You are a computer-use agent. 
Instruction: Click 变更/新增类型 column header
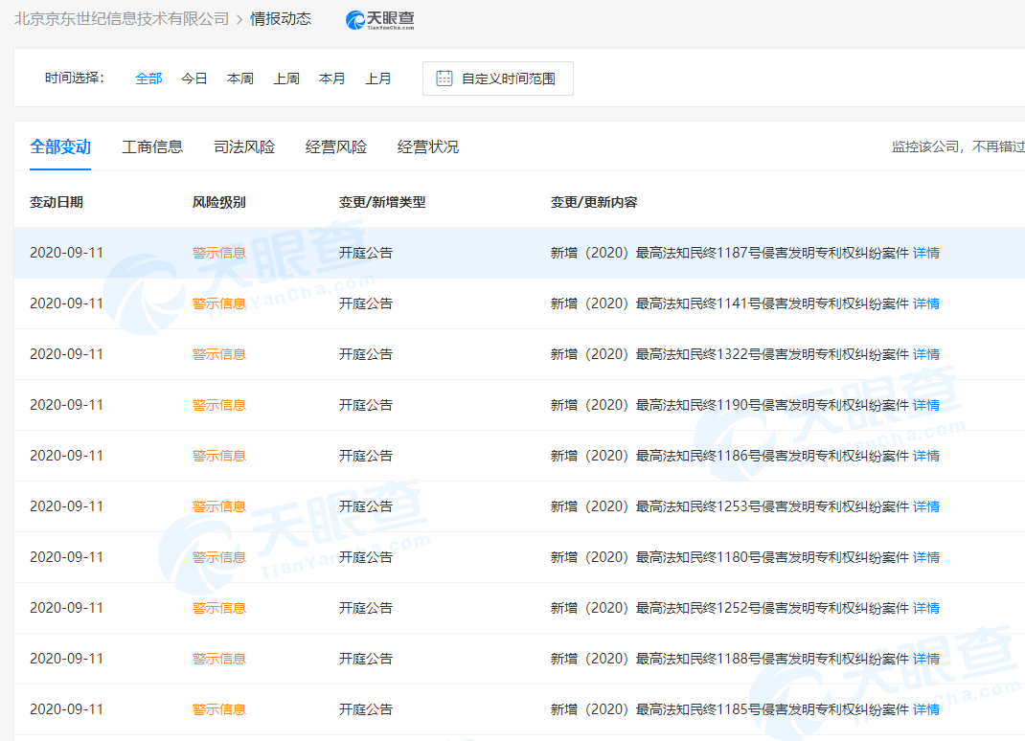[382, 203]
